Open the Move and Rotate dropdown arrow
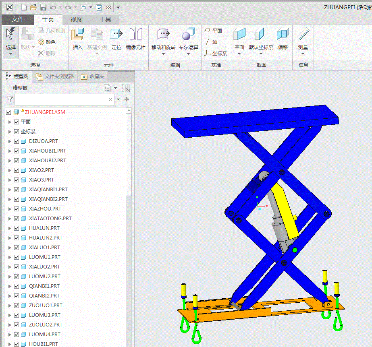The width and height of the screenshot is (372, 347). (163, 54)
